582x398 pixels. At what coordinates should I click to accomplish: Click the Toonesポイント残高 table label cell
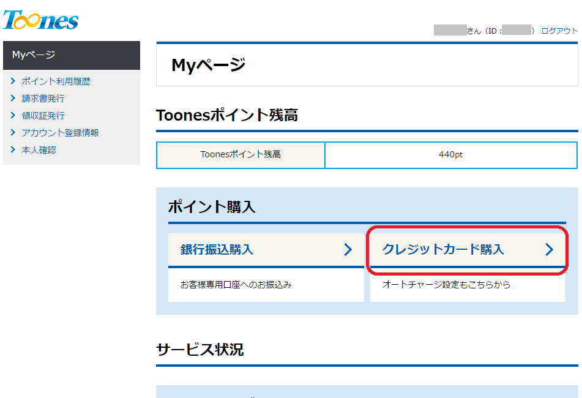coord(241,155)
